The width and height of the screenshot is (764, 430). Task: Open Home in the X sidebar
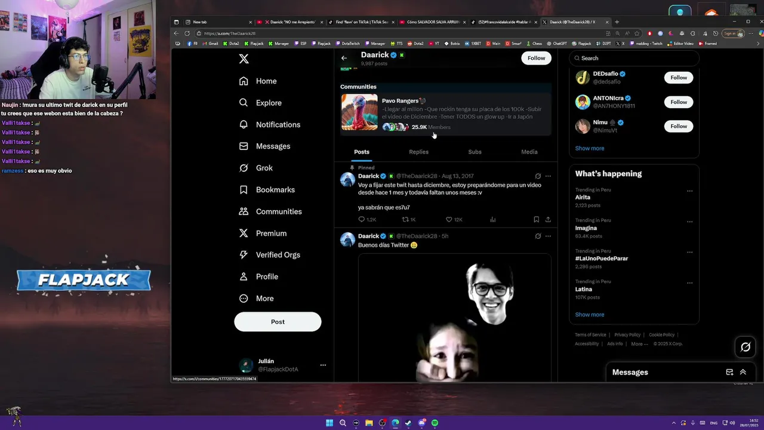tap(258, 81)
